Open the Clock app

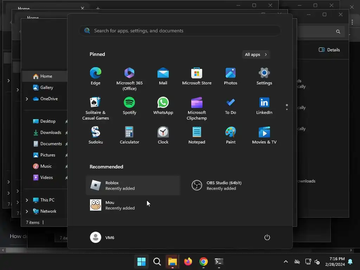(163, 135)
